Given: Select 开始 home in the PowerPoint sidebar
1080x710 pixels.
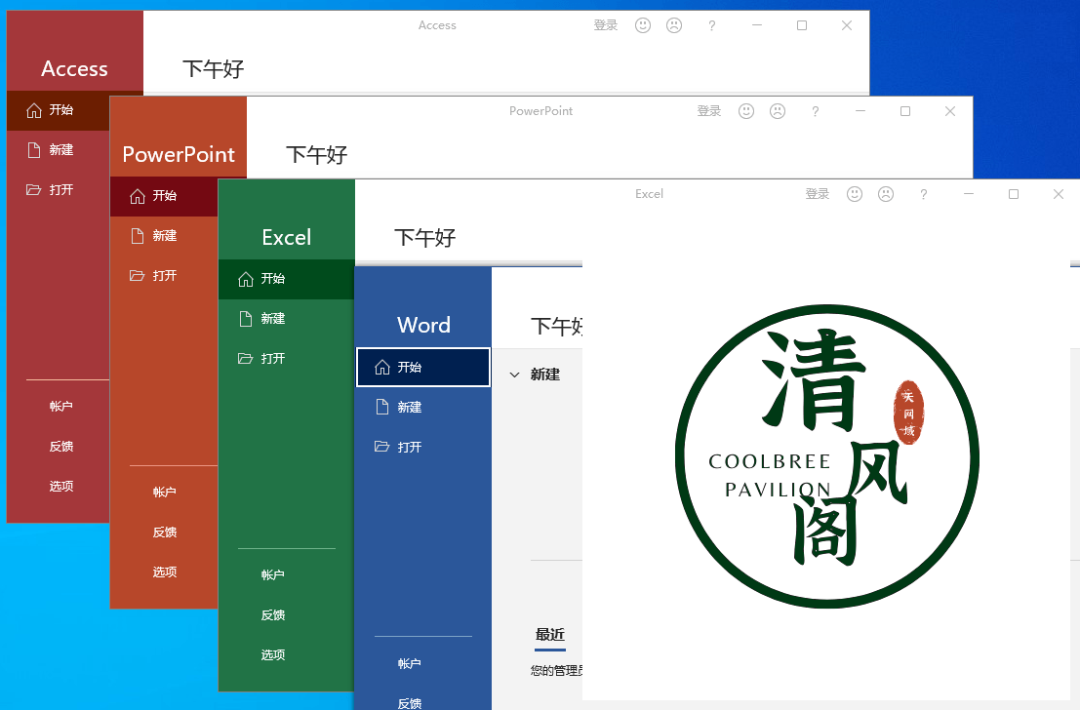Looking at the screenshot, I should (164, 196).
